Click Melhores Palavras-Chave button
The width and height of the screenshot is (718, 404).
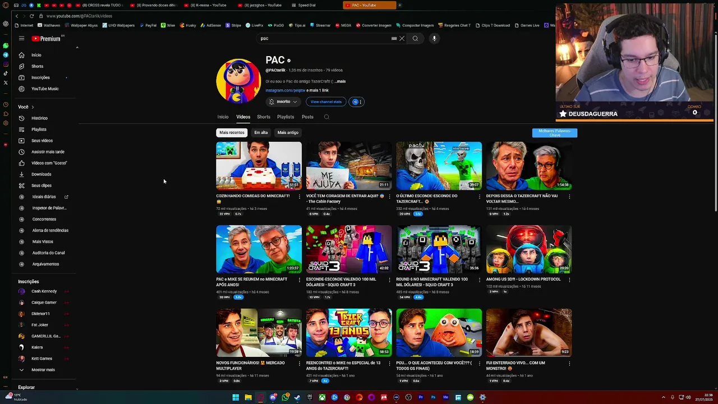point(555,133)
